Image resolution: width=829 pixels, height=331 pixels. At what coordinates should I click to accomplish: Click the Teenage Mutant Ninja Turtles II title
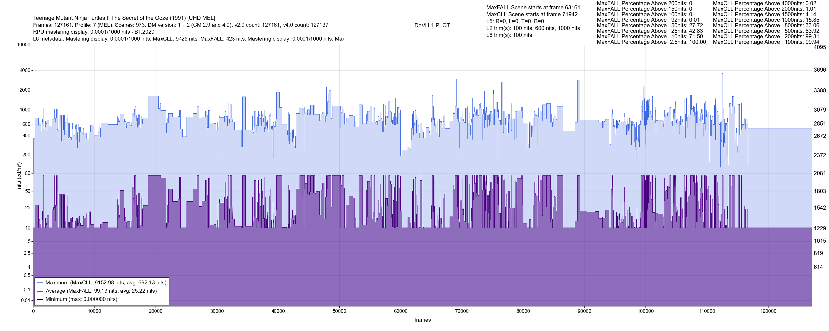pyautogui.click(x=124, y=18)
